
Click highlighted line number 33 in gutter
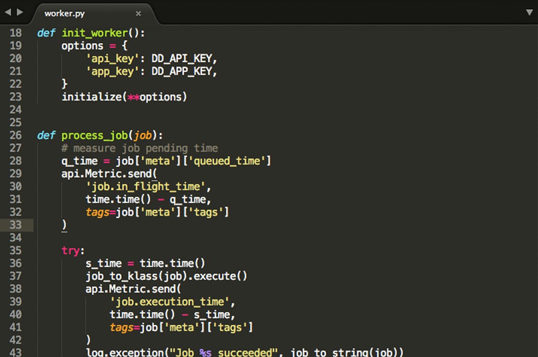15,225
